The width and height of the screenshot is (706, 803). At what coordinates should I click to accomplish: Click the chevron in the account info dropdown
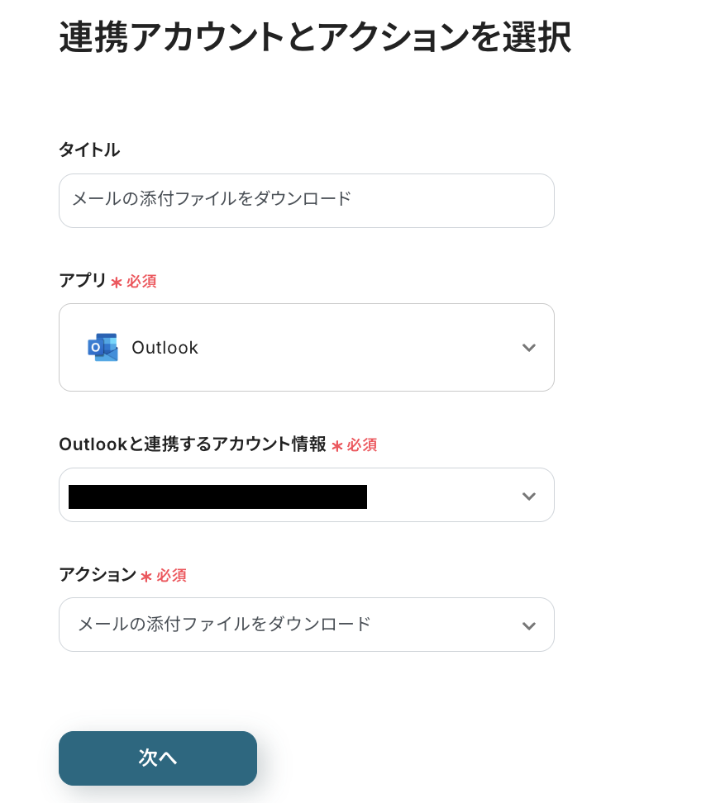(x=529, y=497)
